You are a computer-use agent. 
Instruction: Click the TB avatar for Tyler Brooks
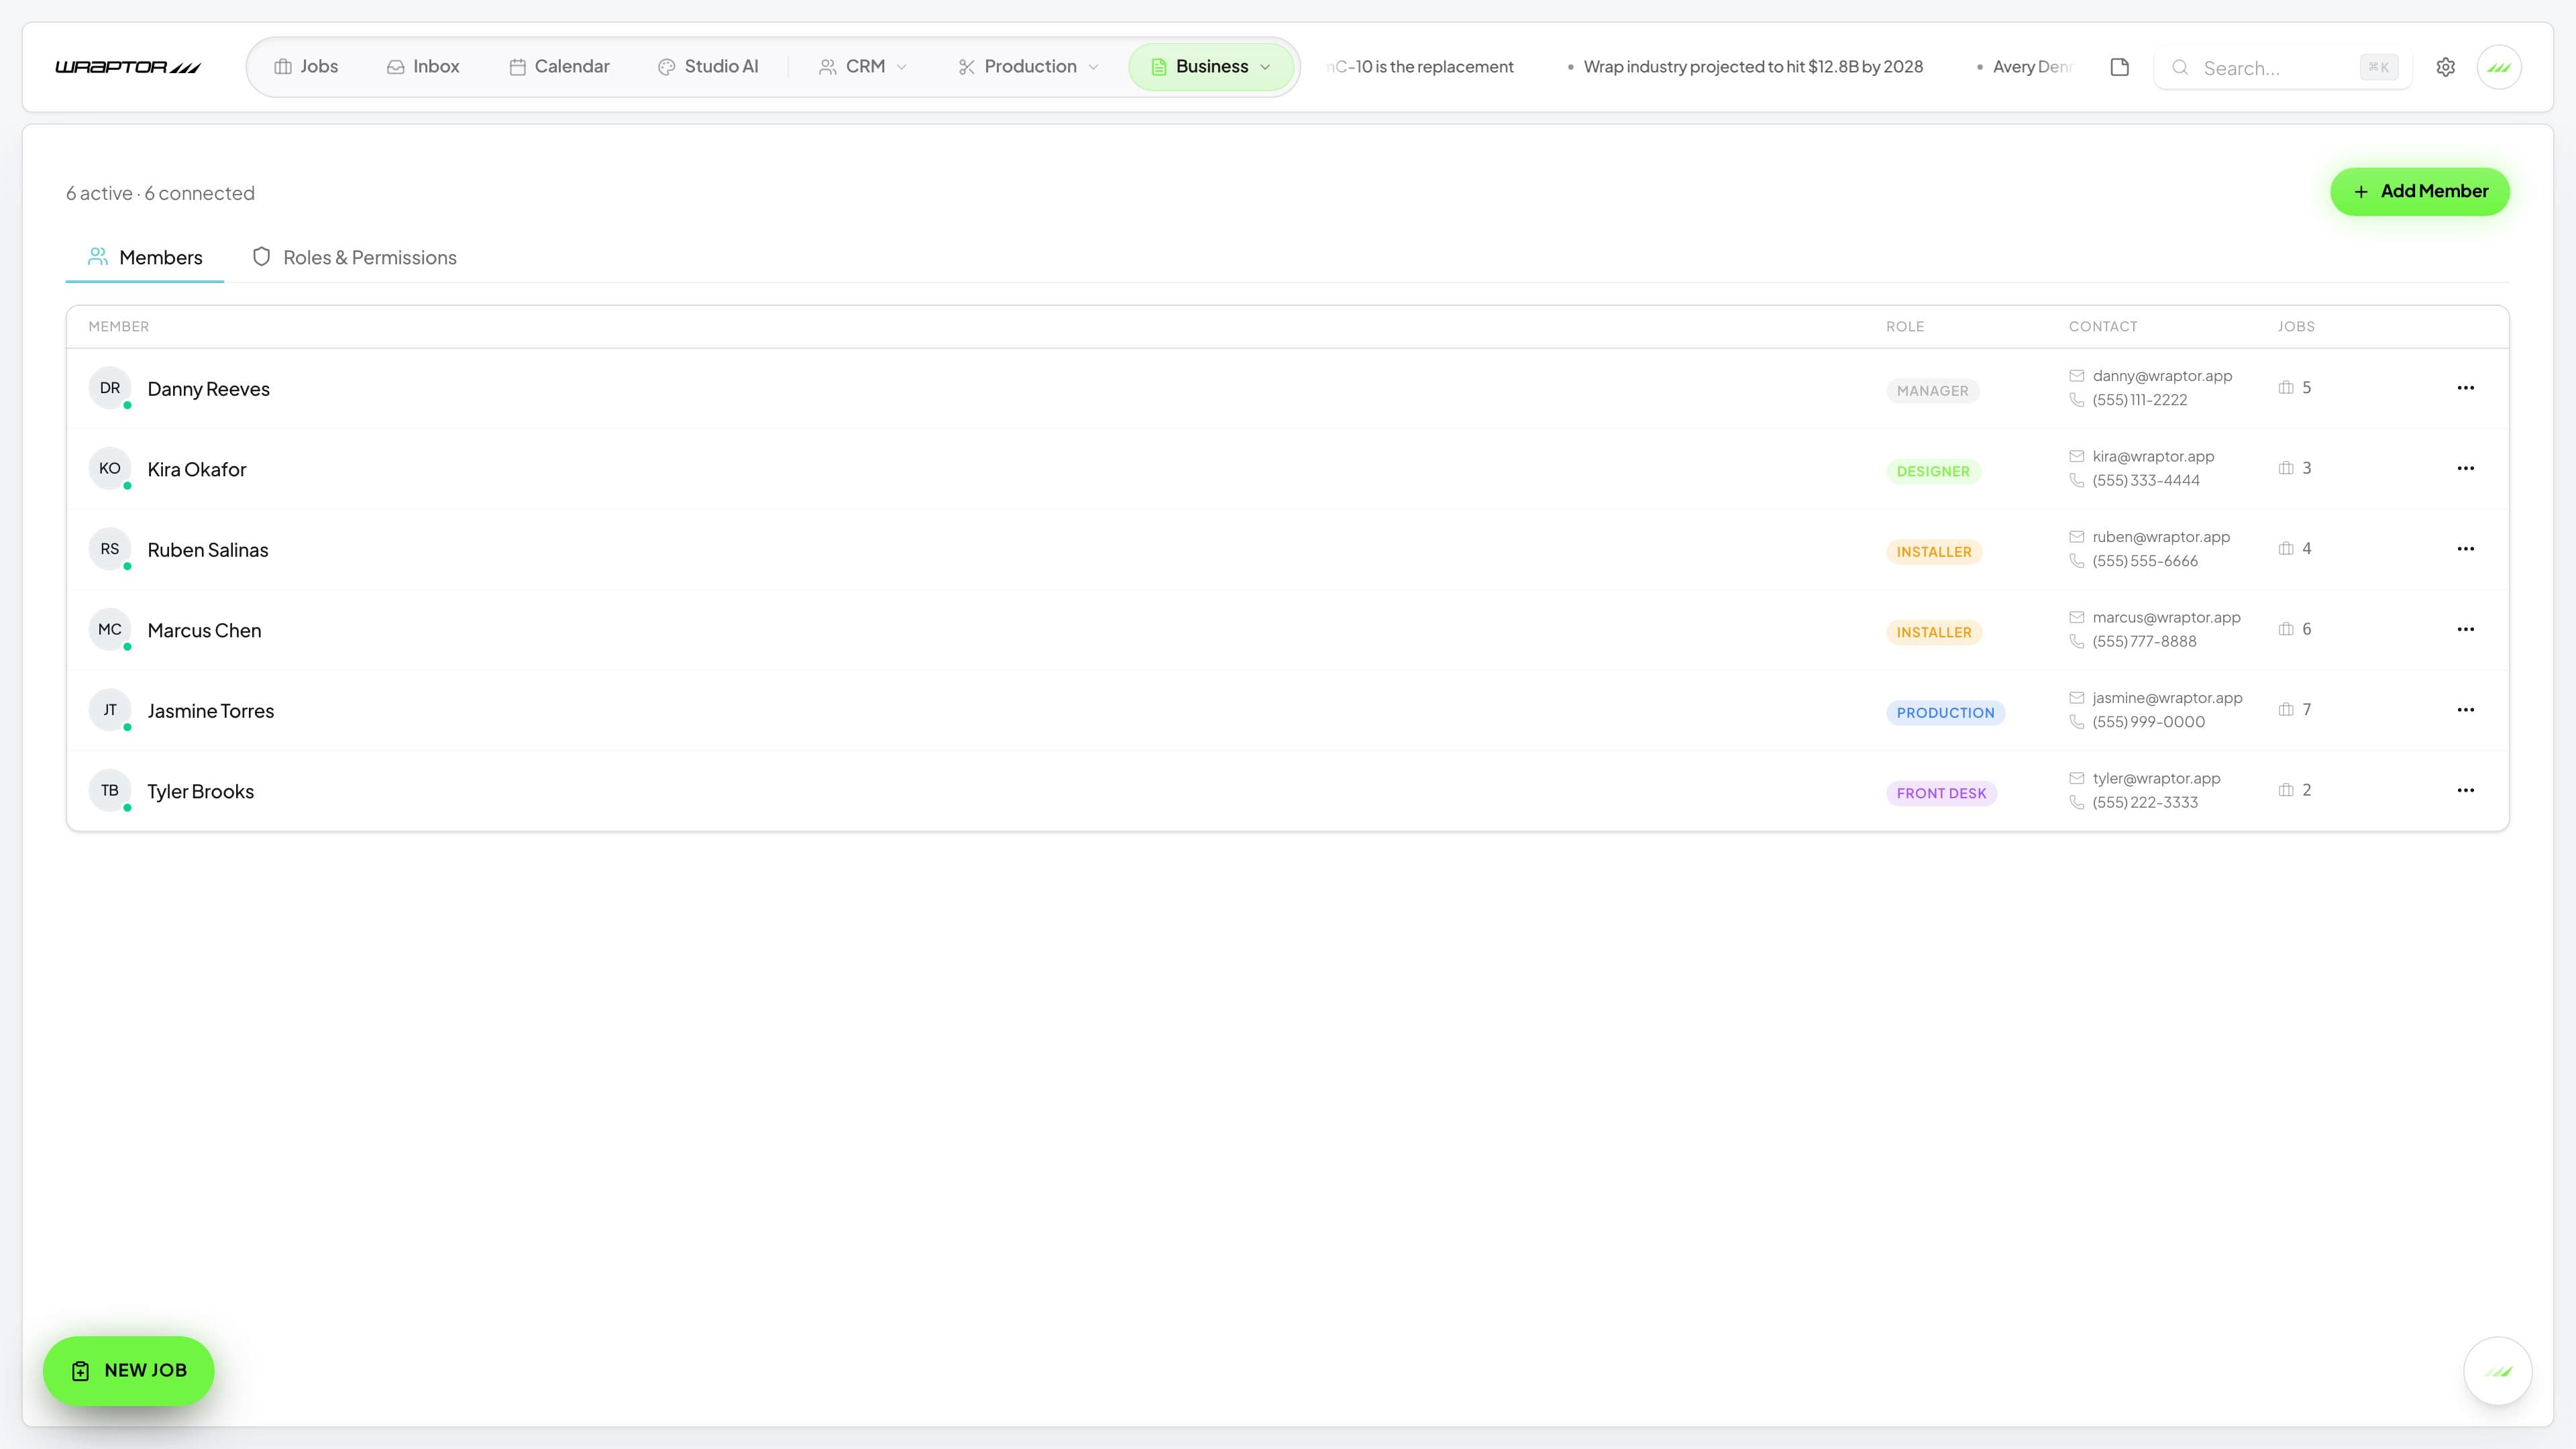pos(110,790)
